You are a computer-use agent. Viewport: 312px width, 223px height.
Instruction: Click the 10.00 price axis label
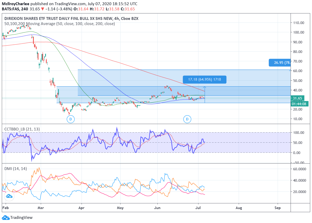point(298,119)
